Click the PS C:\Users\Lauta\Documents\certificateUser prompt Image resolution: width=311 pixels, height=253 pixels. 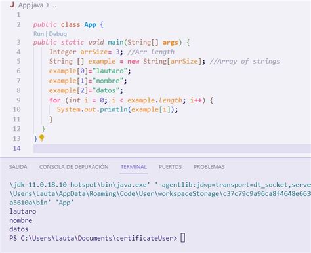93,238
